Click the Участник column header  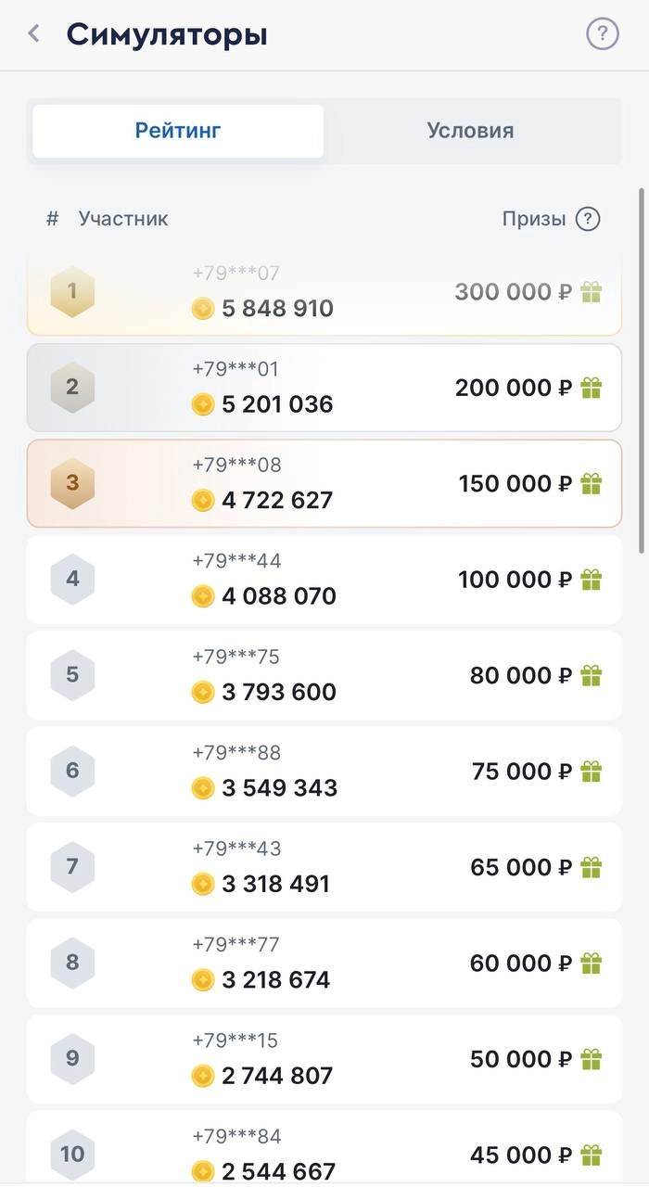(123, 220)
